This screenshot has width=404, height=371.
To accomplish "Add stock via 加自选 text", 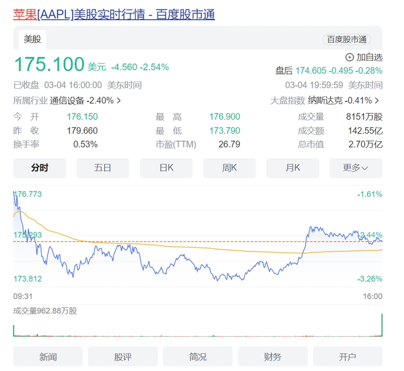I will pyautogui.click(x=369, y=57).
